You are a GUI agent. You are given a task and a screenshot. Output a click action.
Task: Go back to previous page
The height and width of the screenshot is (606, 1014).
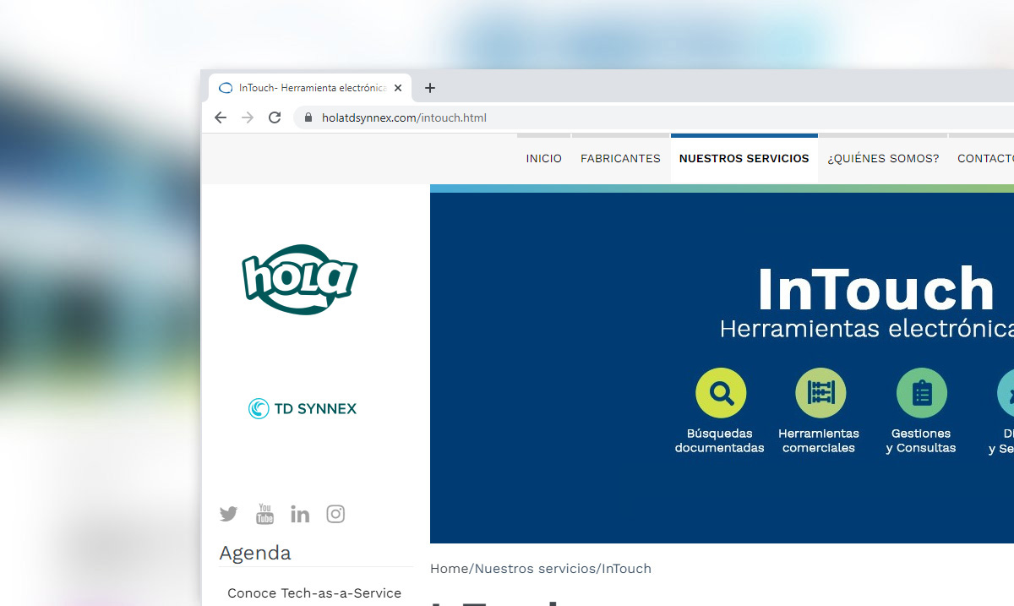point(221,117)
